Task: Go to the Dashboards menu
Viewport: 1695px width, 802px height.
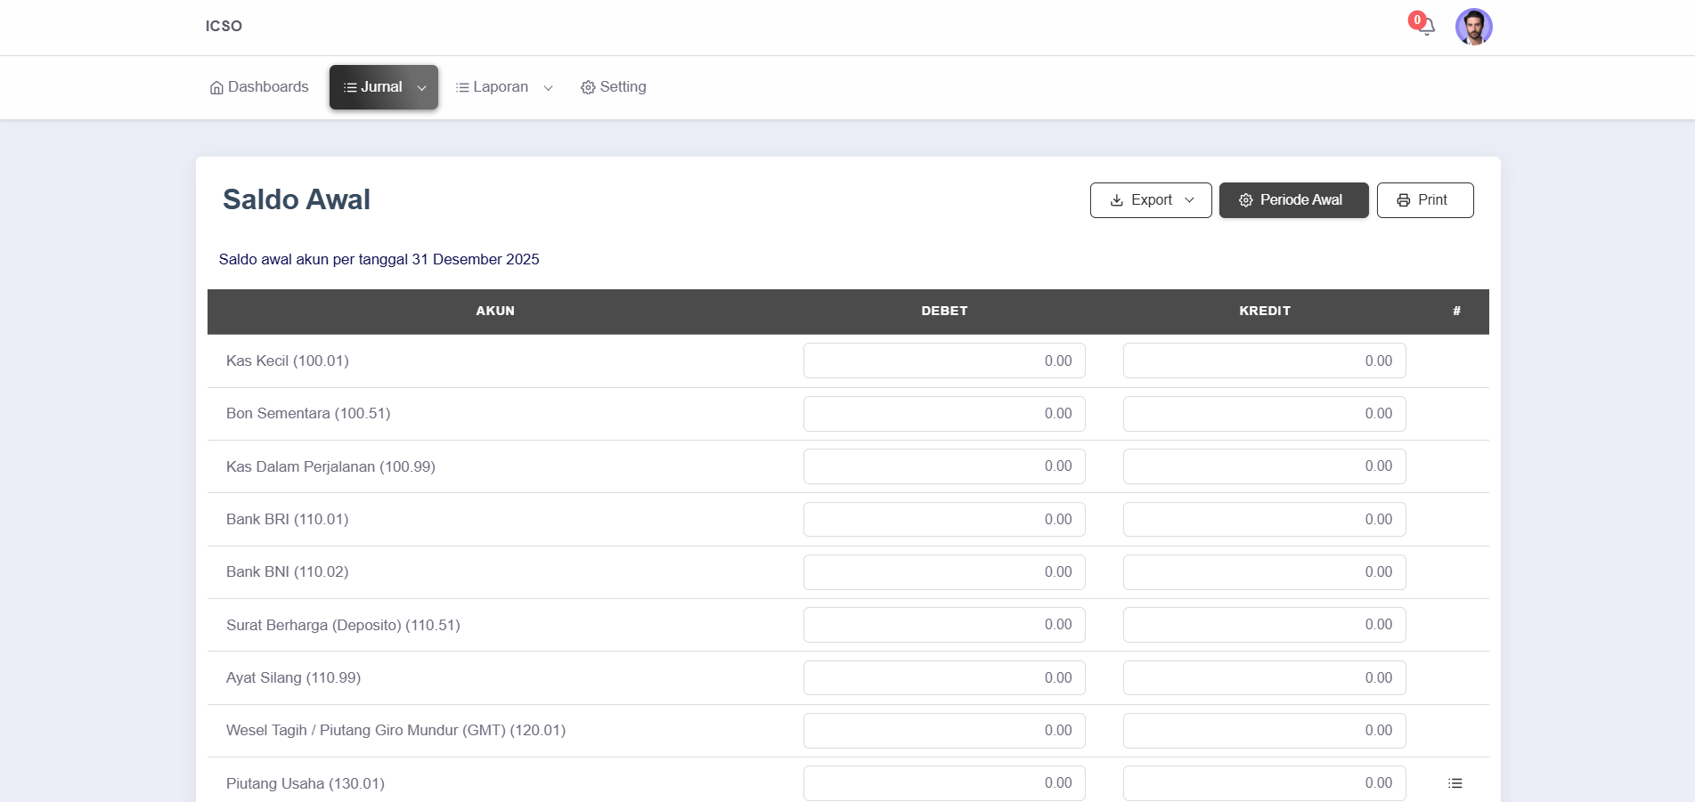Action: tap(259, 87)
